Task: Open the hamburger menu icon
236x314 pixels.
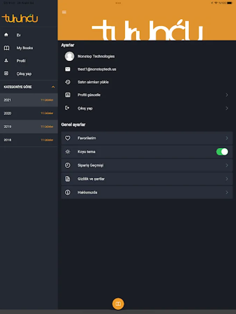Action: tap(64, 12)
